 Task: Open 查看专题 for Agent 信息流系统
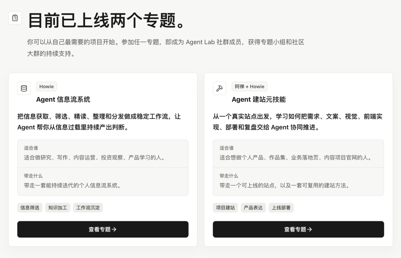pos(103,229)
